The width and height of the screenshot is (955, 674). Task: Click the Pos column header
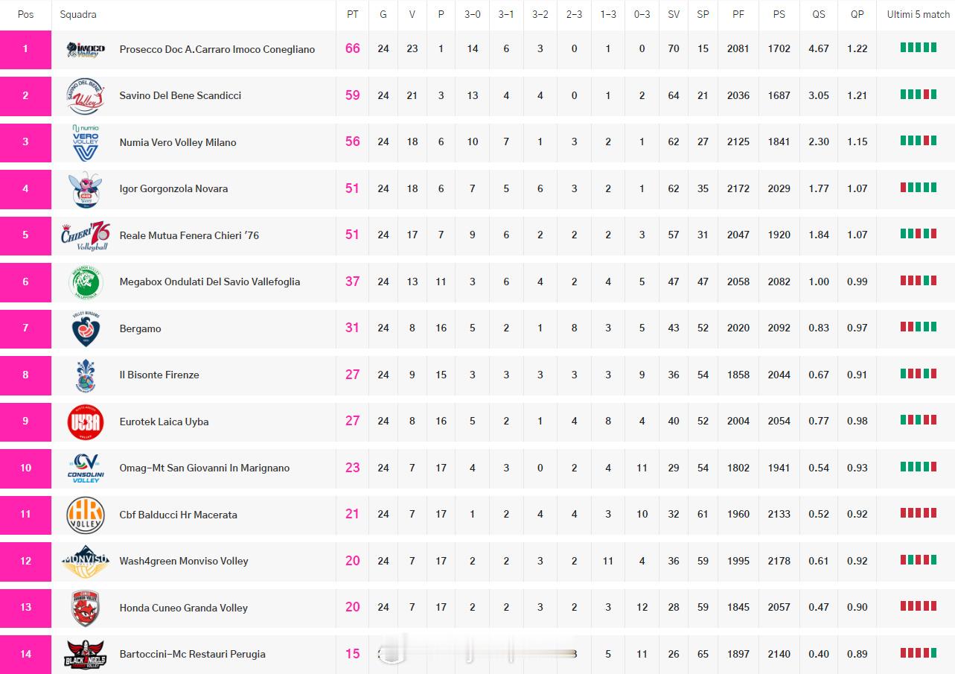[25, 14]
